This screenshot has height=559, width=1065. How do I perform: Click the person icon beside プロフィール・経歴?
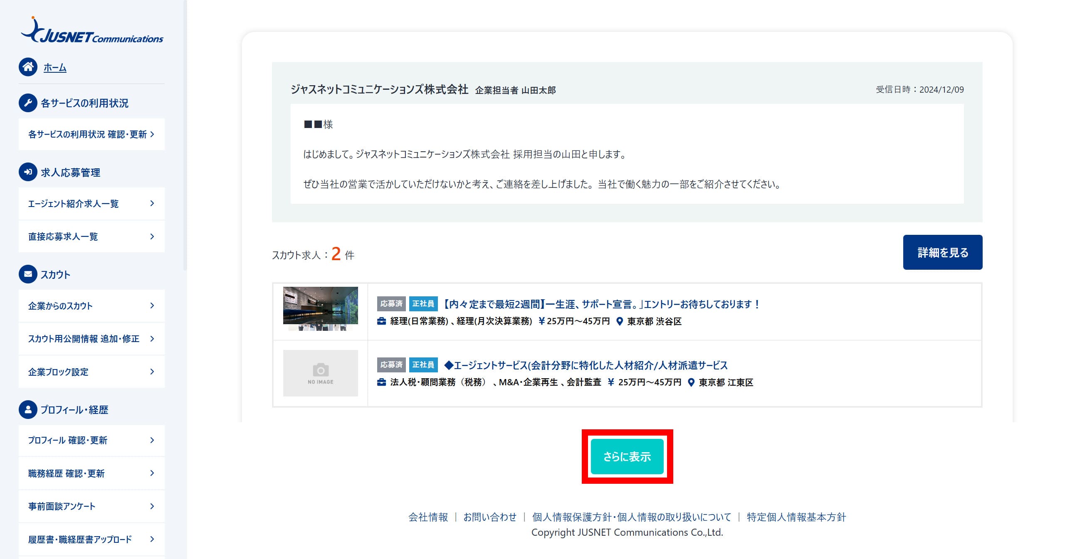tap(28, 410)
